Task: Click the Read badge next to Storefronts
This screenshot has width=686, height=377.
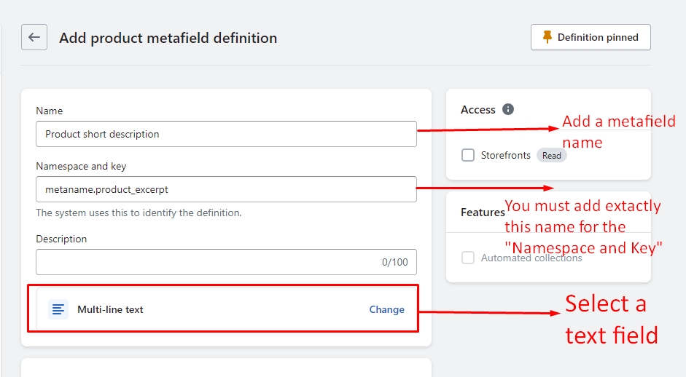Action: (x=552, y=155)
